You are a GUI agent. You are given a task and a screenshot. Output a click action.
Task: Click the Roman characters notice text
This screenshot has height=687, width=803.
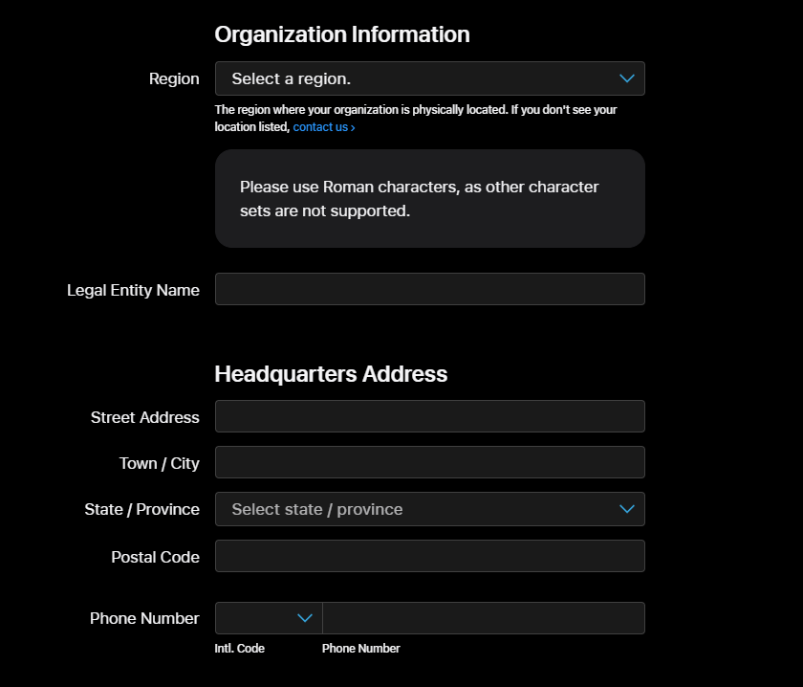tap(419, 199)
